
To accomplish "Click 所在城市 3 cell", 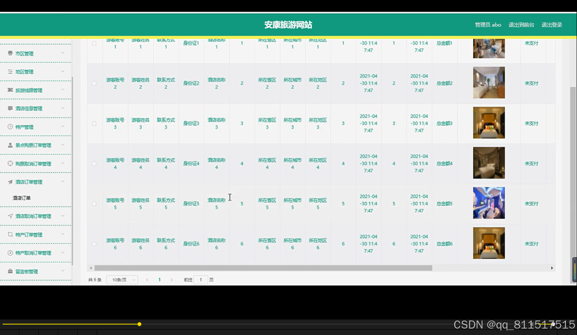I will (292, 123).
